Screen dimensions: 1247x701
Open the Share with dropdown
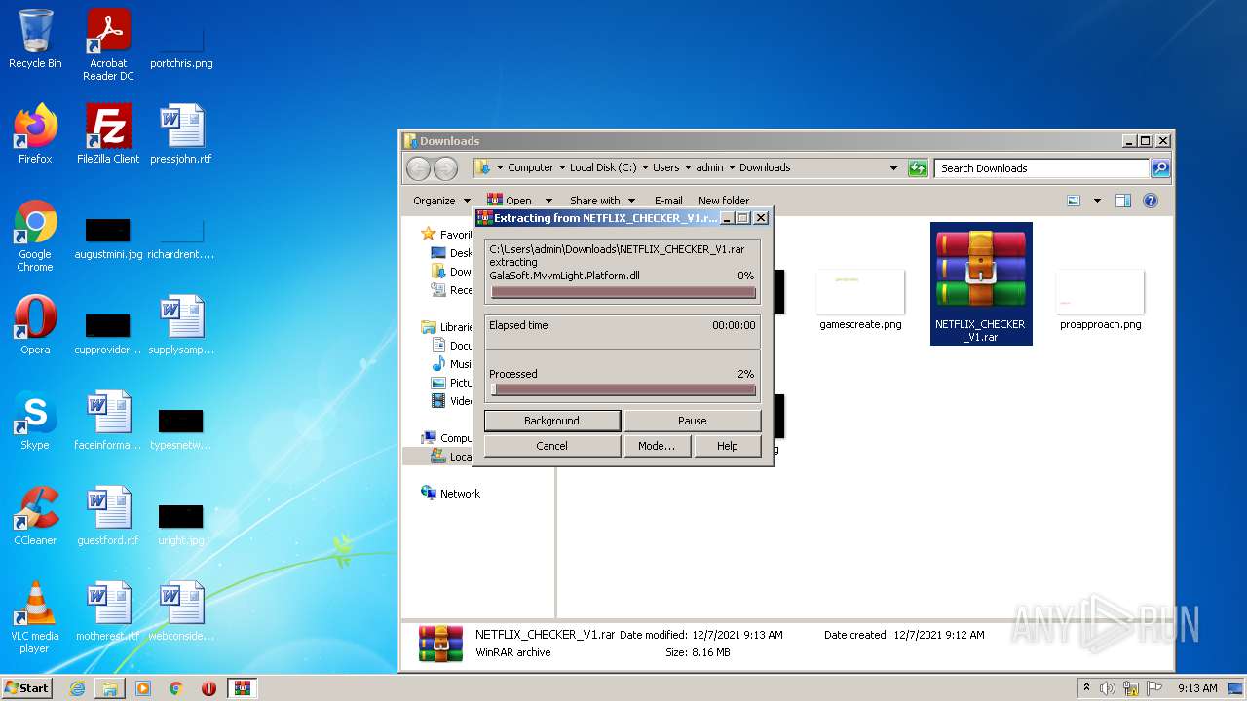tap(602, 201)
